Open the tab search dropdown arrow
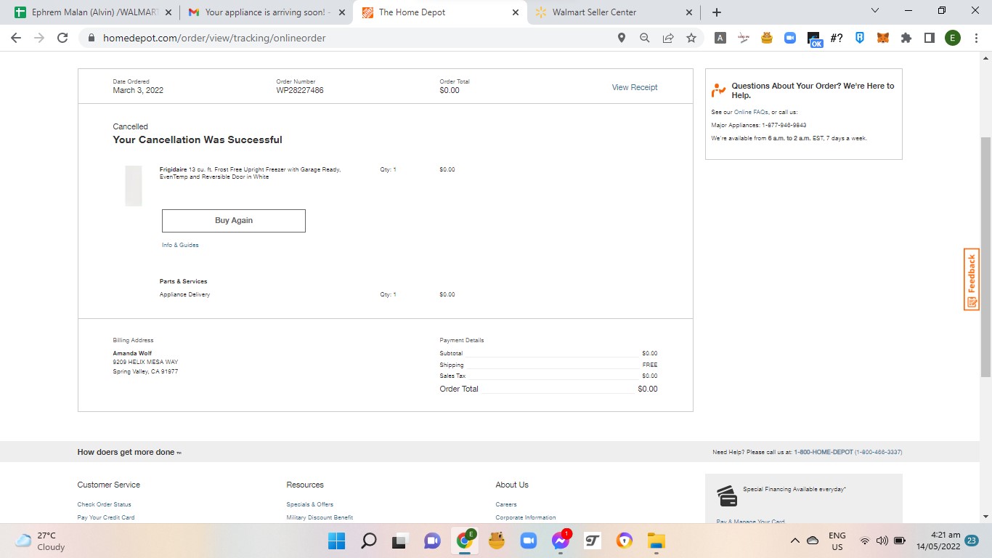The image size is (992, 558). pos(874,11)
